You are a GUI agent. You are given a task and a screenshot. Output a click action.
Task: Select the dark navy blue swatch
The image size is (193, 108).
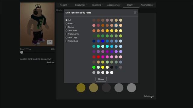coord(94,41)
